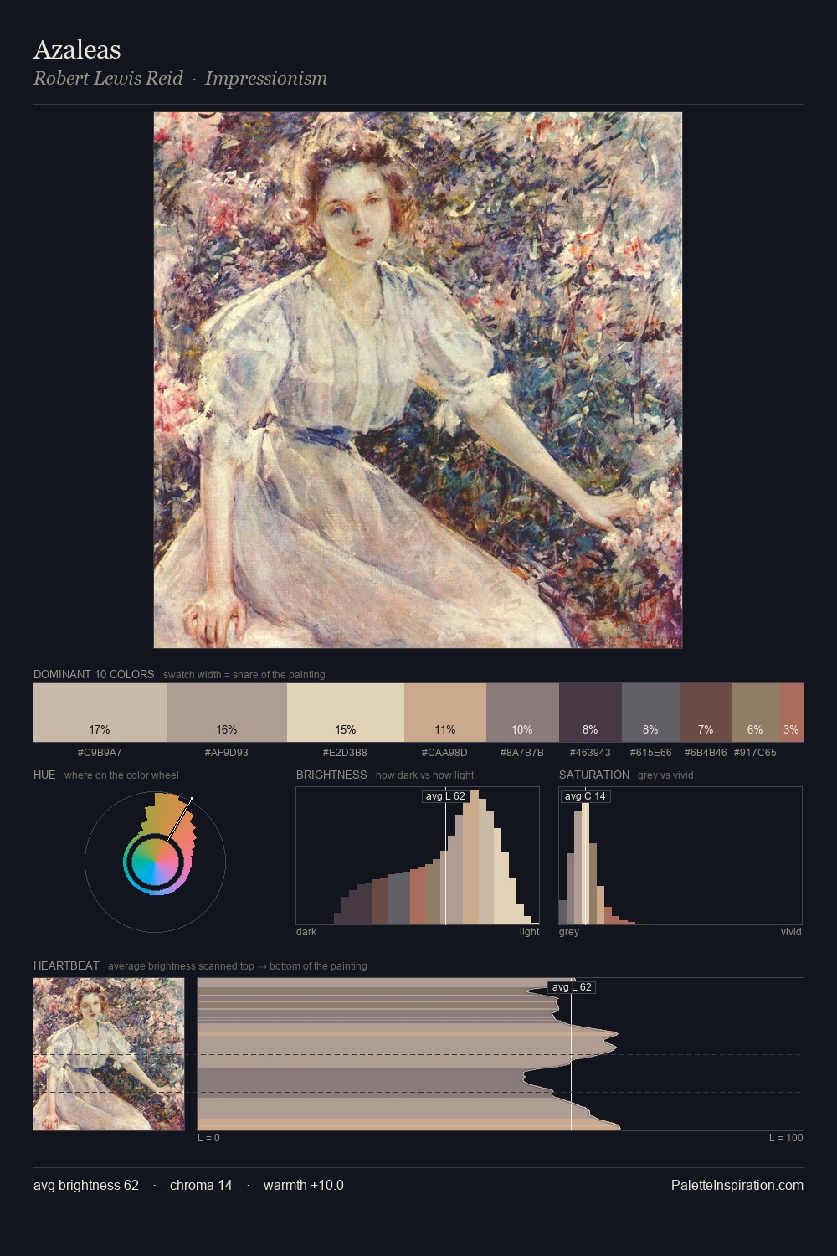
Task: Pick the grey #615E66 swatch
Action: (651, 713)
